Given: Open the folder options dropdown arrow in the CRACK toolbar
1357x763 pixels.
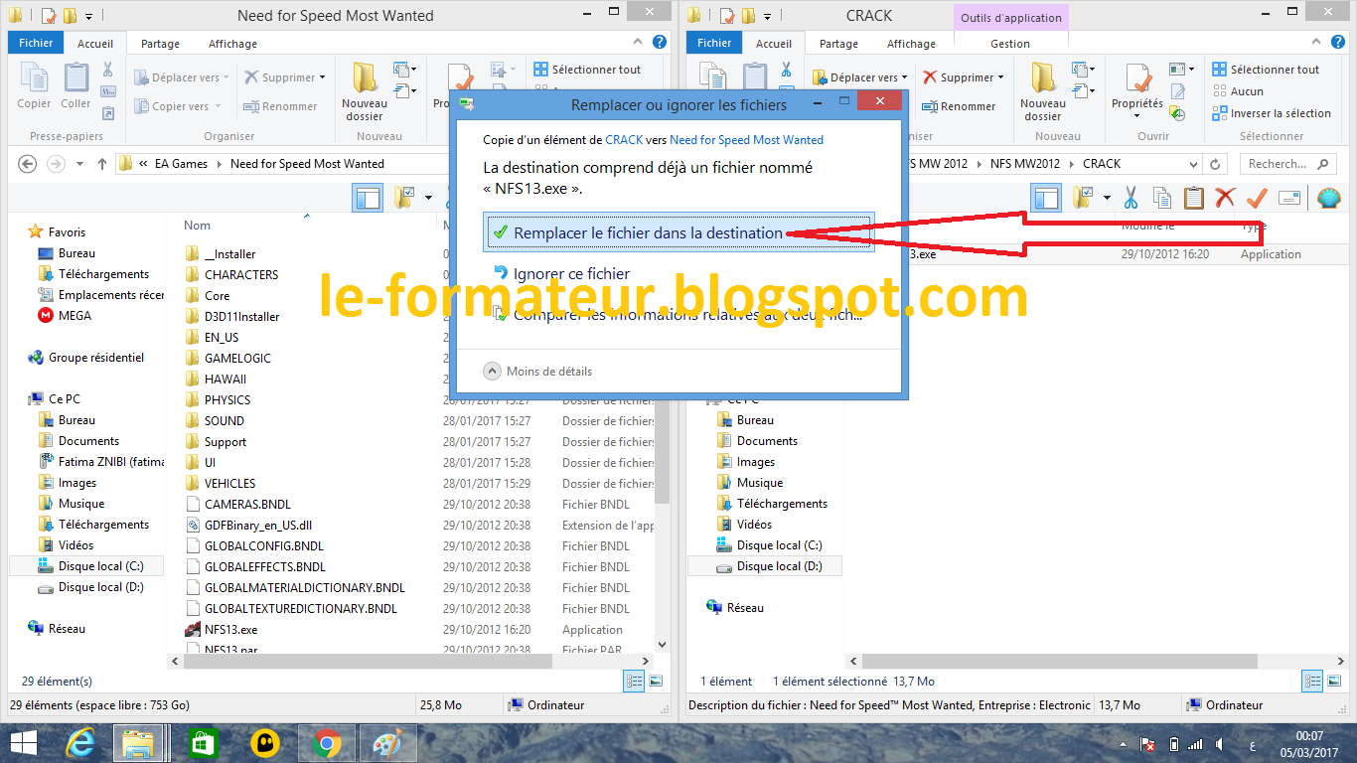Looking at the screenshot, I should point(1106,198).
